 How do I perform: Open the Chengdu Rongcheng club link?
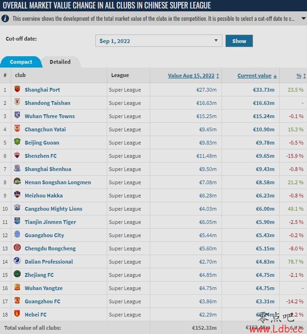pos(50,248)
